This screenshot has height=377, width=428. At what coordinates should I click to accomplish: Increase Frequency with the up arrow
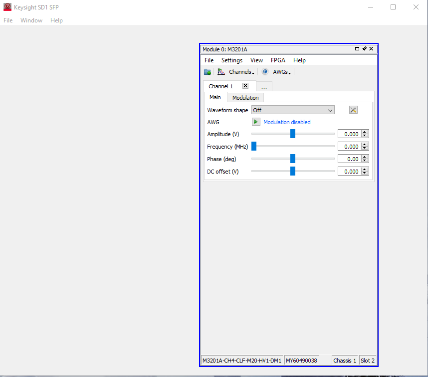(x=365, y=145)
